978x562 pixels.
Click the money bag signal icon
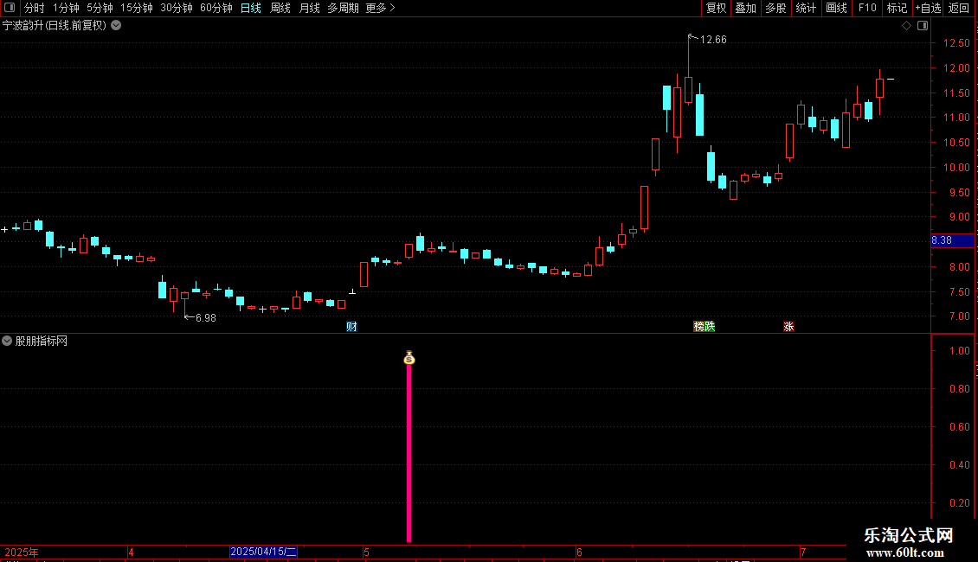(409, 358)
